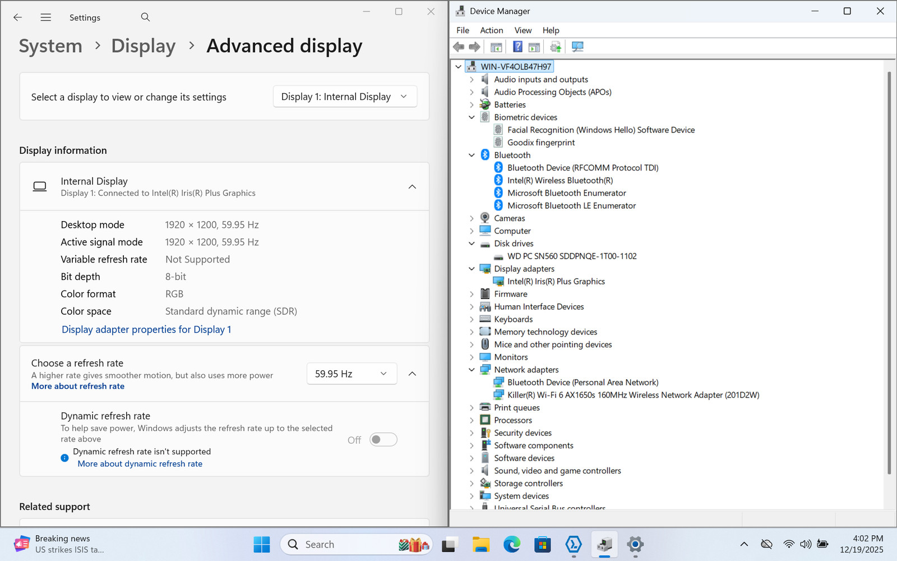
Task: Click the volume speaker icon in tray
Action: point(806,544)
